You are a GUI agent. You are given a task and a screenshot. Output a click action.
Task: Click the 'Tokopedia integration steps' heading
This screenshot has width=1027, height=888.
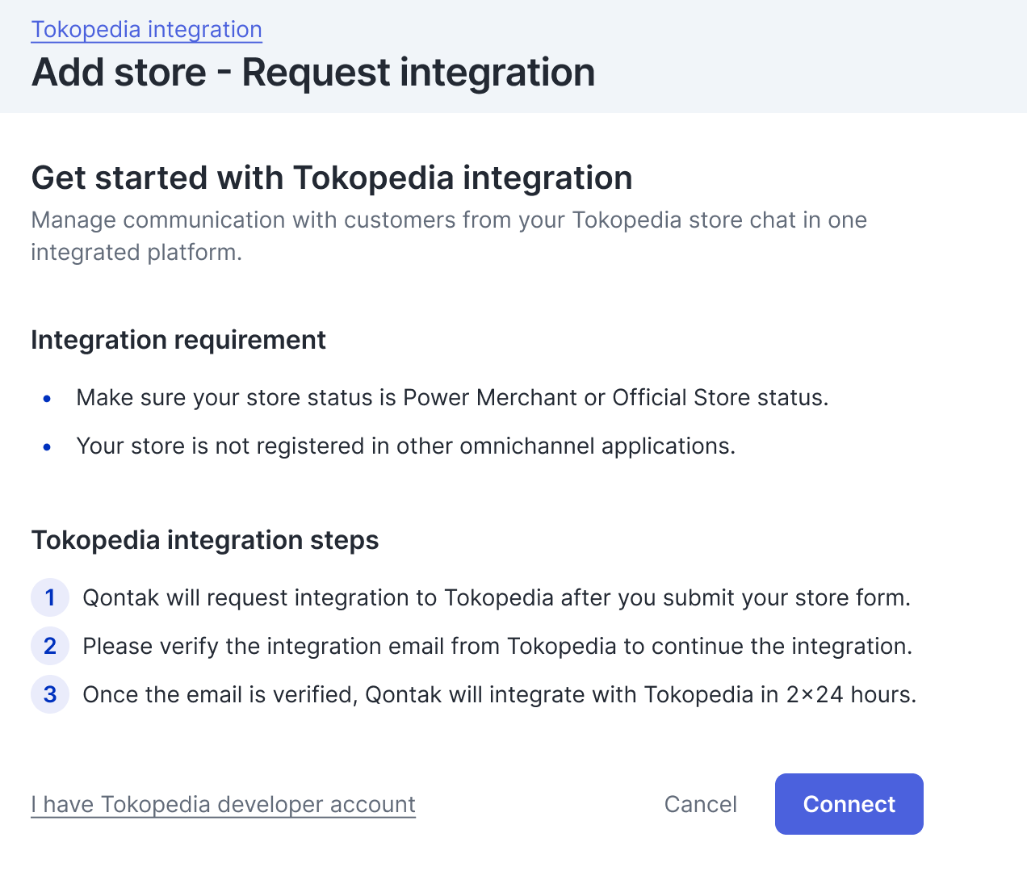tap(205, 540)
